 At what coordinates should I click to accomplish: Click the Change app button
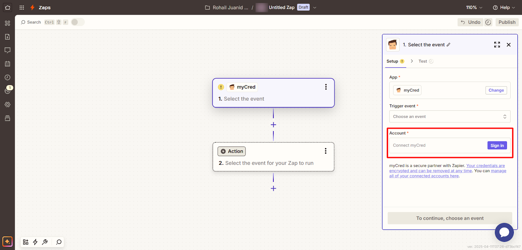coord(496,90)
